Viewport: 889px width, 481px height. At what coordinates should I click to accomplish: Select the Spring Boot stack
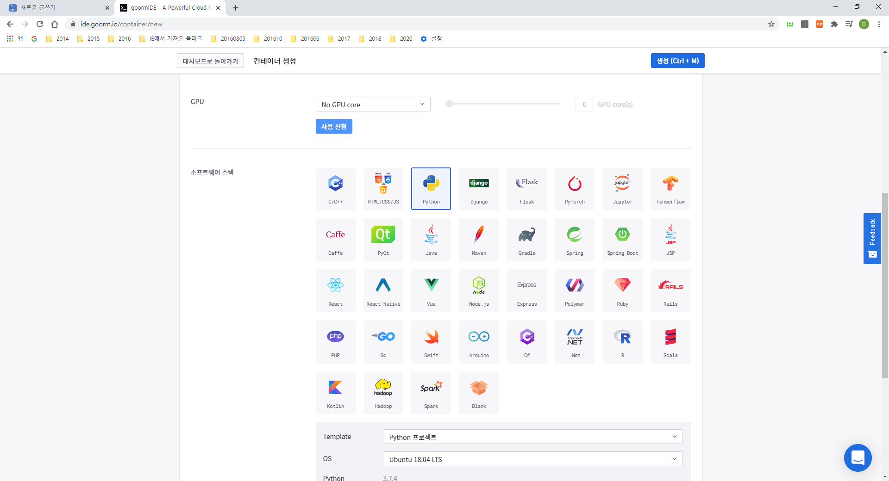[623, 240]
